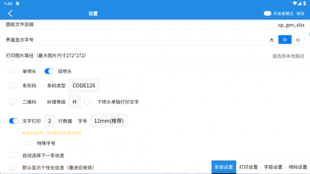Enable 二维码 toggle
Image resolution: width=310 pixels, height=174 pixels.
pos(13,102)
